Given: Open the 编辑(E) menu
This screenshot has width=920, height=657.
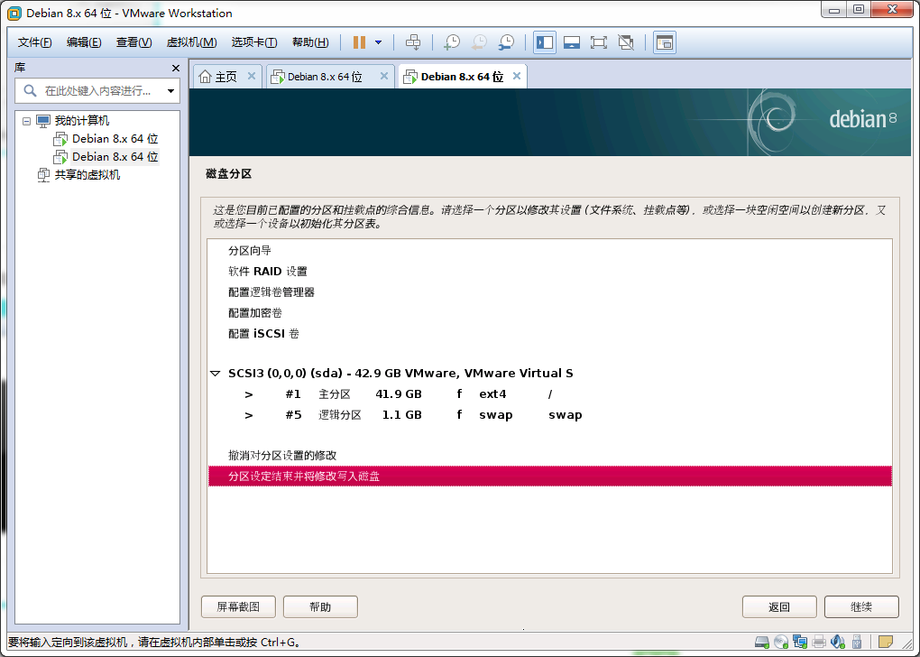Looking at the screenshot, I should click(84, 42).
